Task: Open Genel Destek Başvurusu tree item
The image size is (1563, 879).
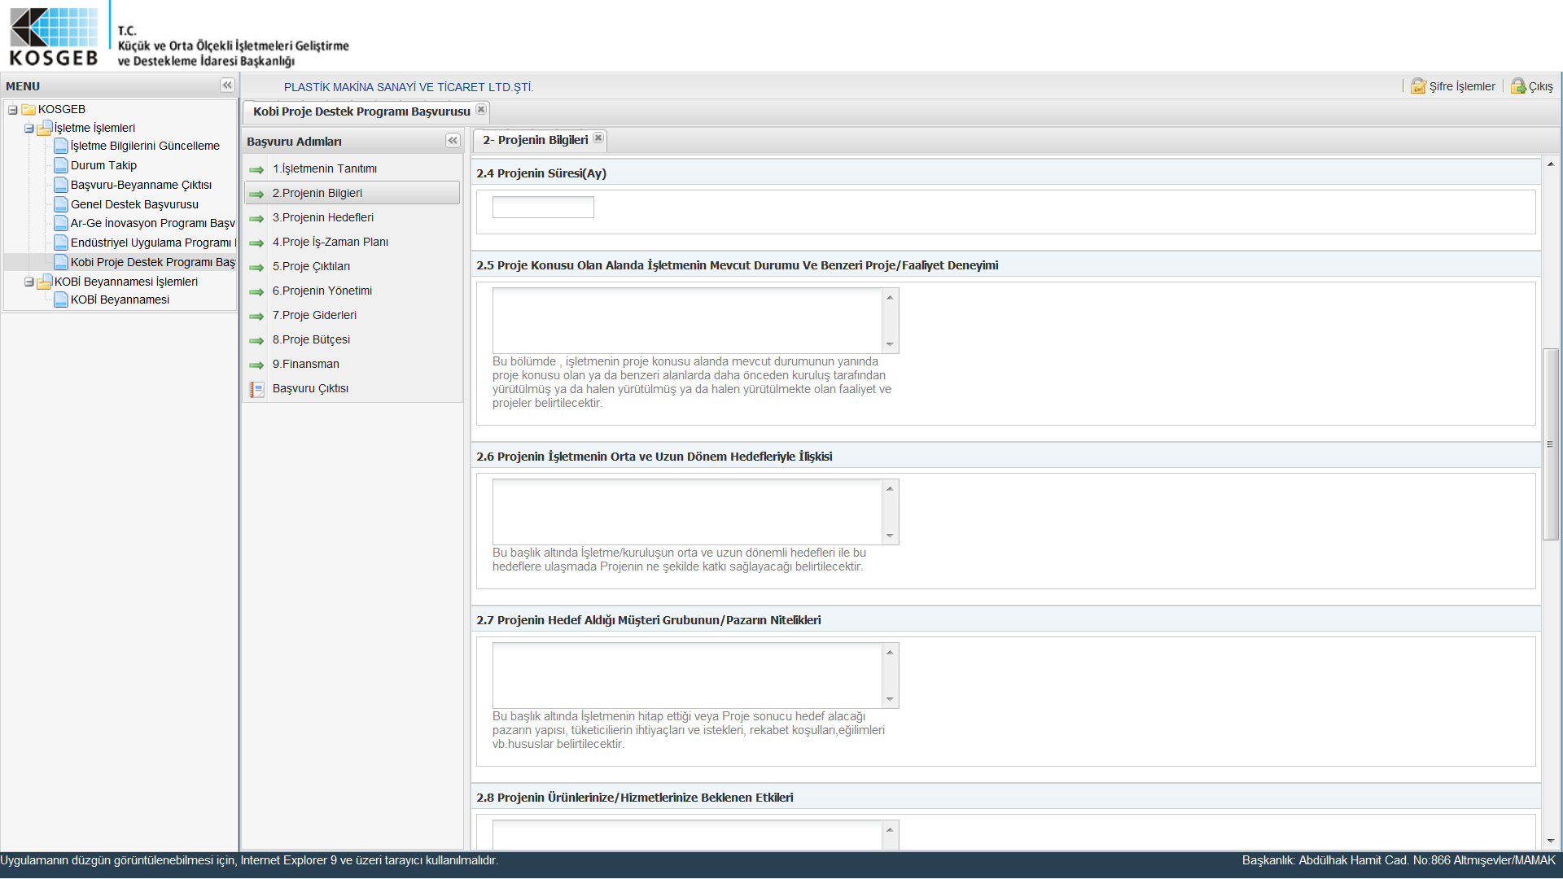Action: pos(134,204)
